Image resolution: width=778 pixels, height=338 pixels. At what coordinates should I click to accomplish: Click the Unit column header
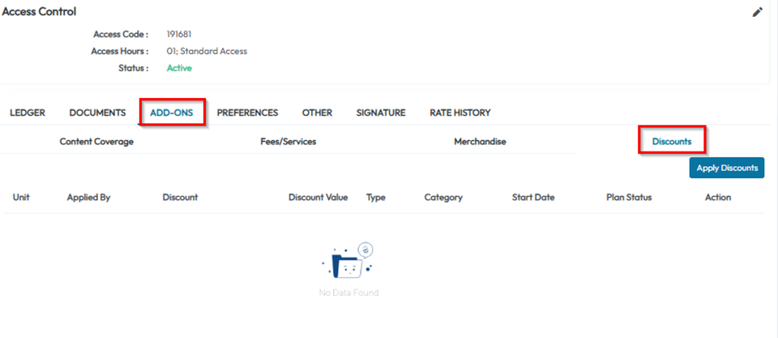(21, 197)
